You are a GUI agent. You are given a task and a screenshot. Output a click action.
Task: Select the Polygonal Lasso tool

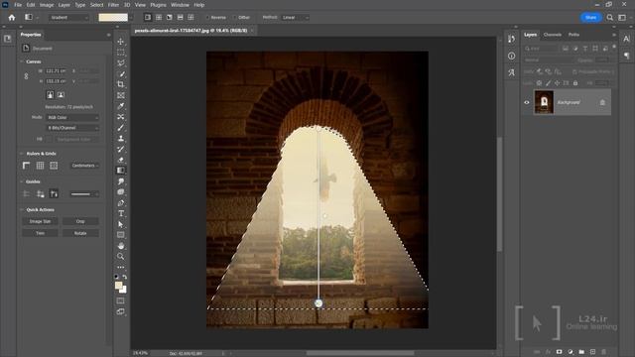[x=121, y=63]
